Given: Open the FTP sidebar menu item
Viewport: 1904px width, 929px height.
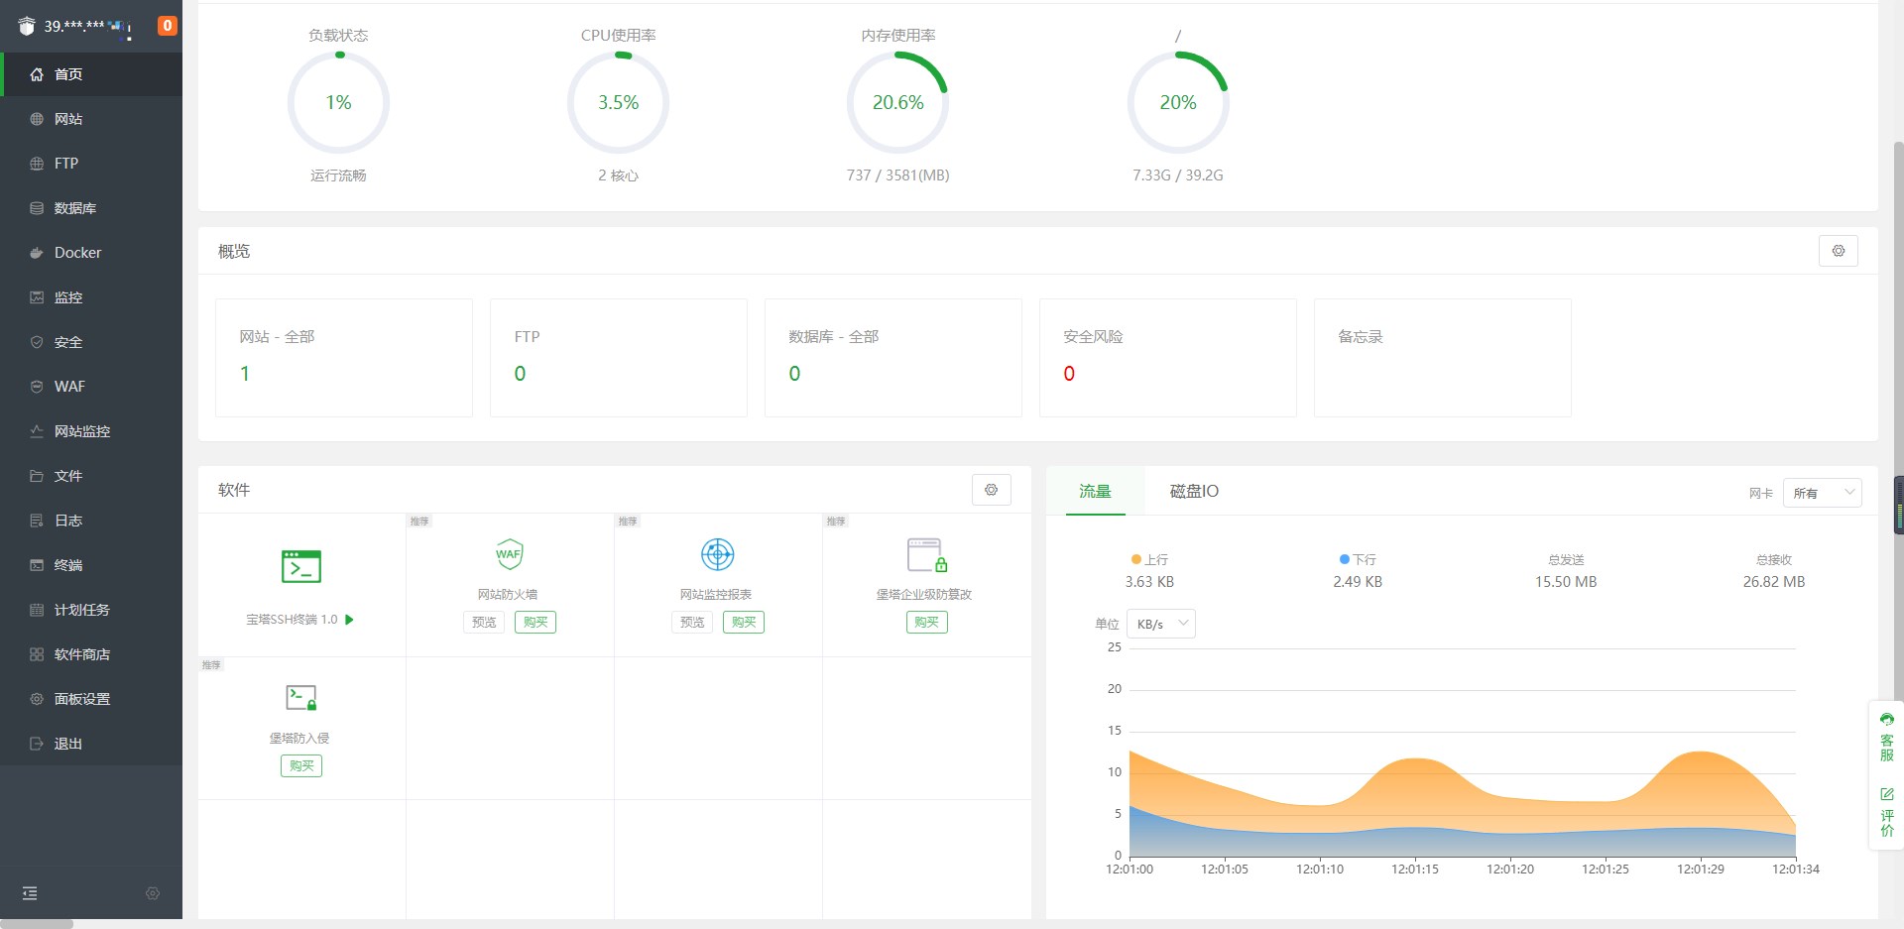Looking at the screenshot, I should [x=91, y=164].
